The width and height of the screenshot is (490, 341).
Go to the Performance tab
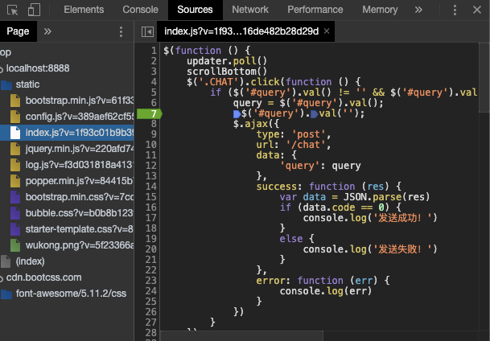(x=315, y=10)
